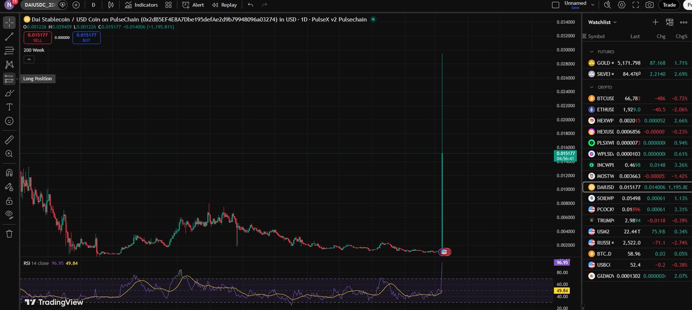The image size is (692, 310).
Task: Select the Long Position forecasting tool
Action: tap(9, 79)
